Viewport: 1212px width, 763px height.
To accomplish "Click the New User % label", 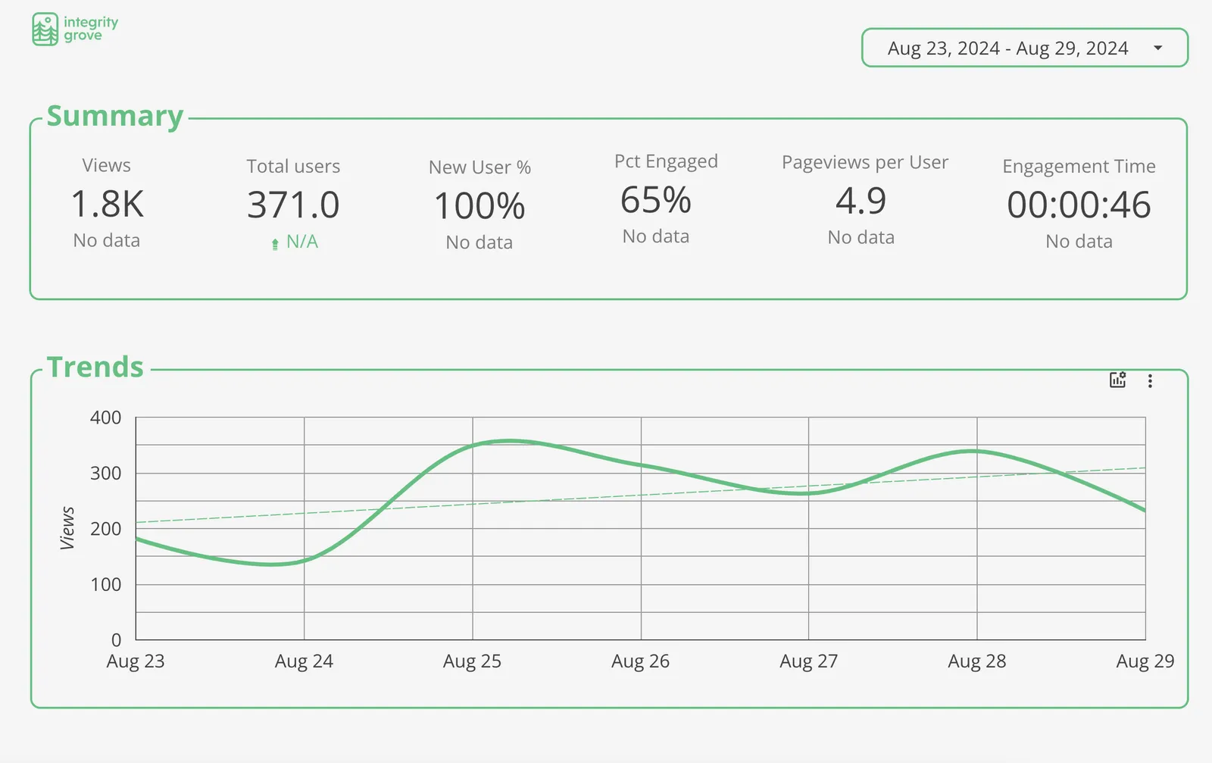I will pos(479,167).
